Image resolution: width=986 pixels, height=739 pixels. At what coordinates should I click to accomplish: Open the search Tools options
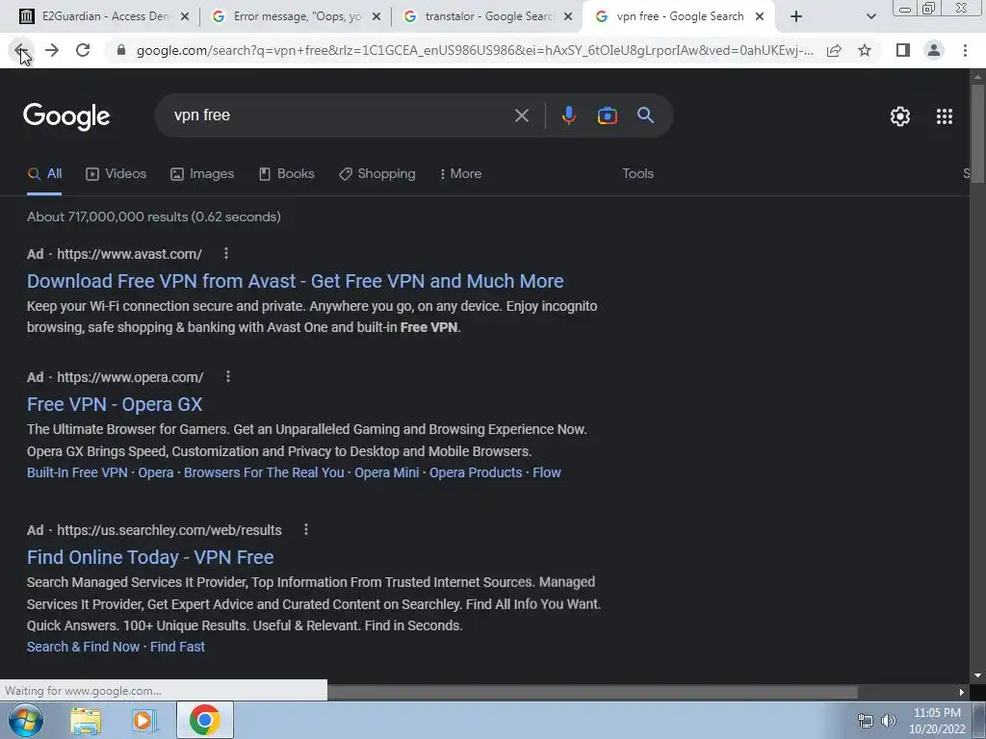click(x=637, y=174)
